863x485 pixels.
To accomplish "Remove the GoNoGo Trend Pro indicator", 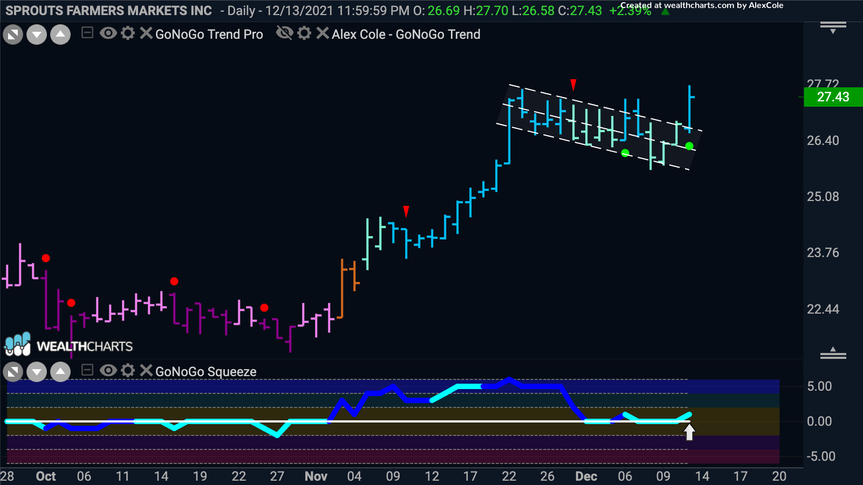I will tap(146, 33).
